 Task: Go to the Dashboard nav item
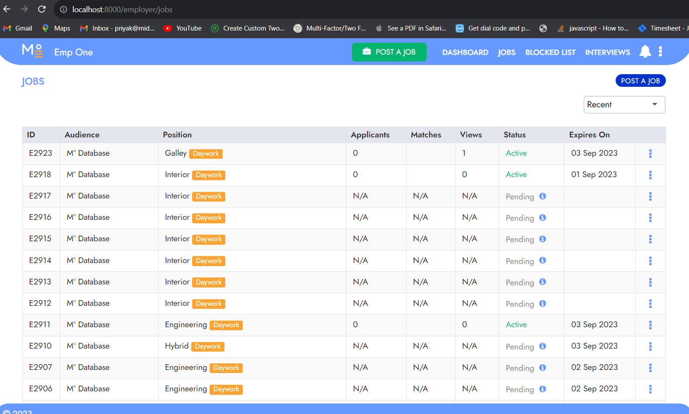pos(465,52)
